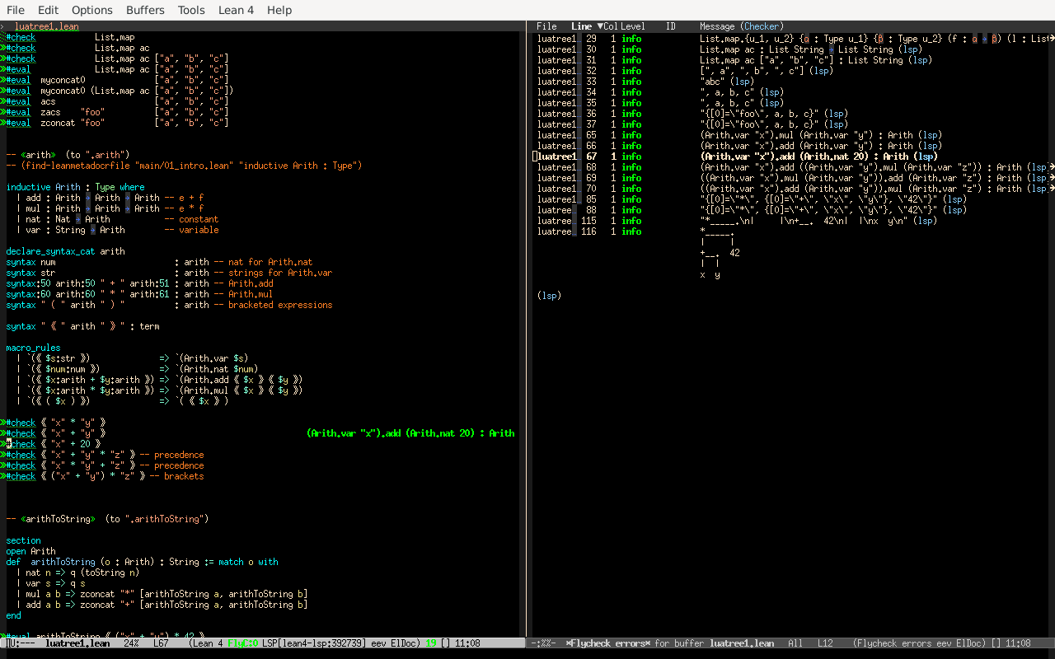Click the truncation arrow on the line 68 message
Image resolution: width=1055 pixels, height=659 pixels.
tap(1051, 167)
